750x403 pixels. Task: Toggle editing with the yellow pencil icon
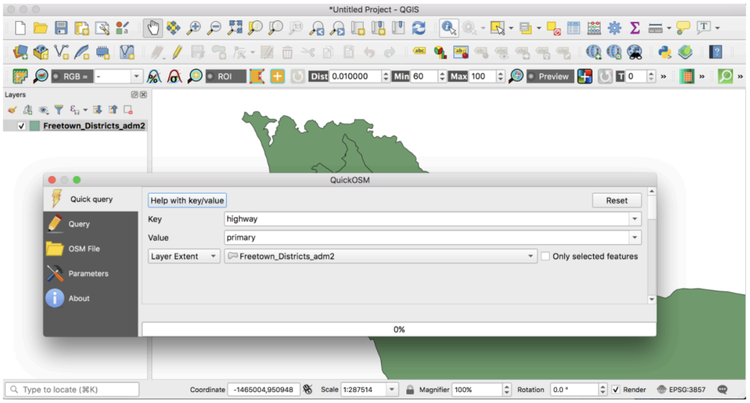[x=177, y=52]
